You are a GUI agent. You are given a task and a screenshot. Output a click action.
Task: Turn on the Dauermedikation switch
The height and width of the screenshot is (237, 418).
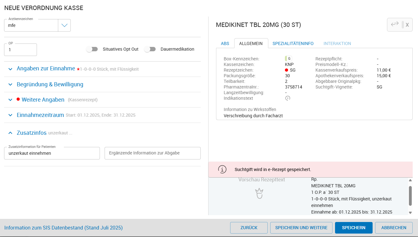pyautogui.click(x=150, y=49)
